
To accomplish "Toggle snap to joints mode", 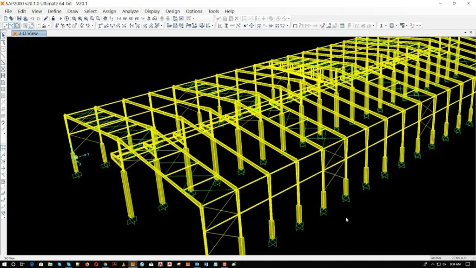I will point(56,27).
